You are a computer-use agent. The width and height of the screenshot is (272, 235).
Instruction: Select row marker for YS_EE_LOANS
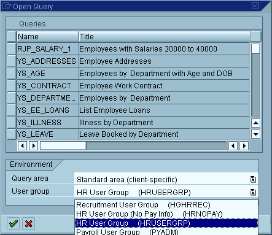(12, 110)
